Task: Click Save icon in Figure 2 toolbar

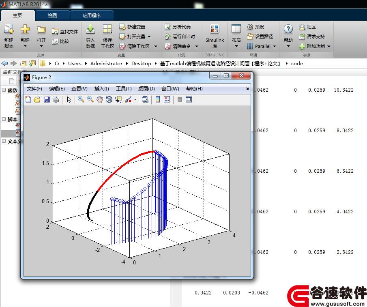Action: [x=47, y=99]
